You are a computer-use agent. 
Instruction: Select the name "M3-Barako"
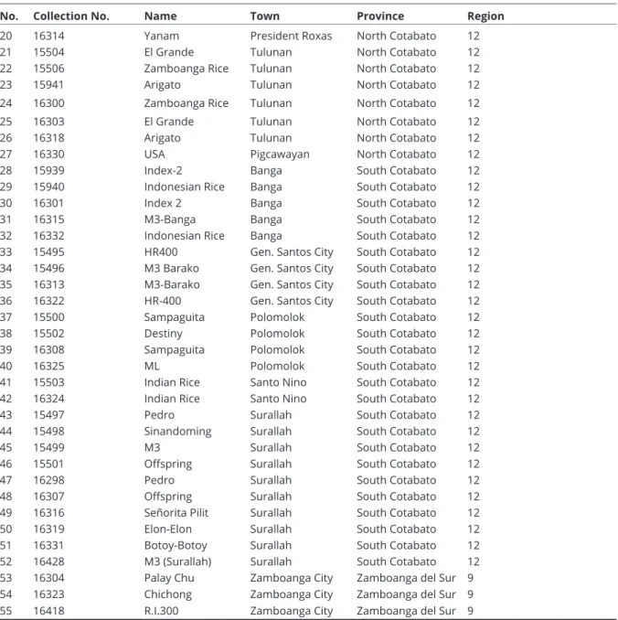[172, 283]
